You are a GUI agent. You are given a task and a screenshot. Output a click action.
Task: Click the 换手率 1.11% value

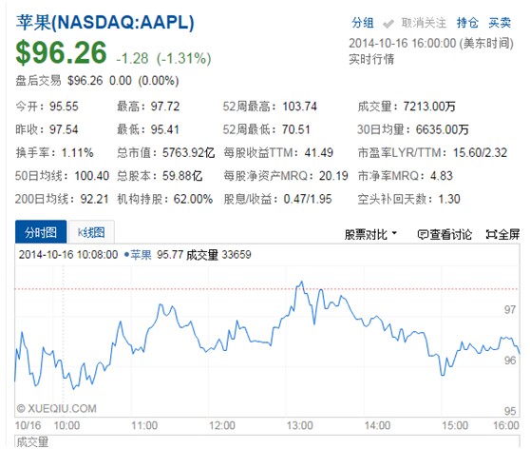pos(77,153)
